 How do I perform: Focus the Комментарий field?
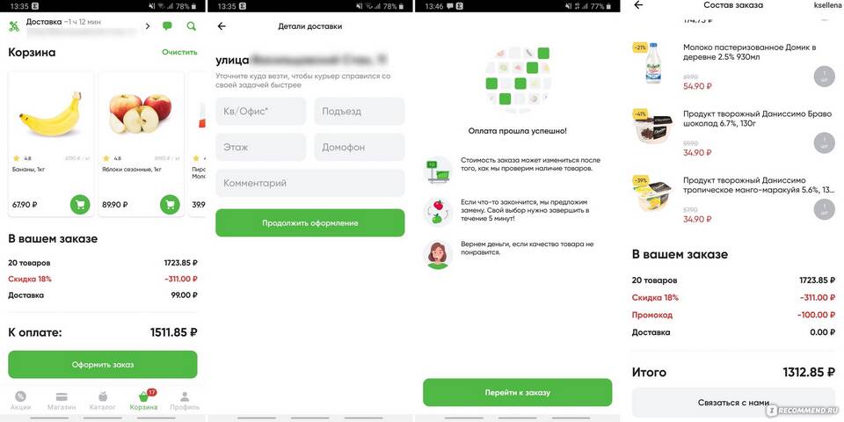(310, 183)
